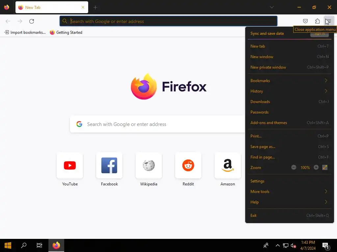
Task: Open the clock showing 1:43 PM
Action: (x=308, y=245)
